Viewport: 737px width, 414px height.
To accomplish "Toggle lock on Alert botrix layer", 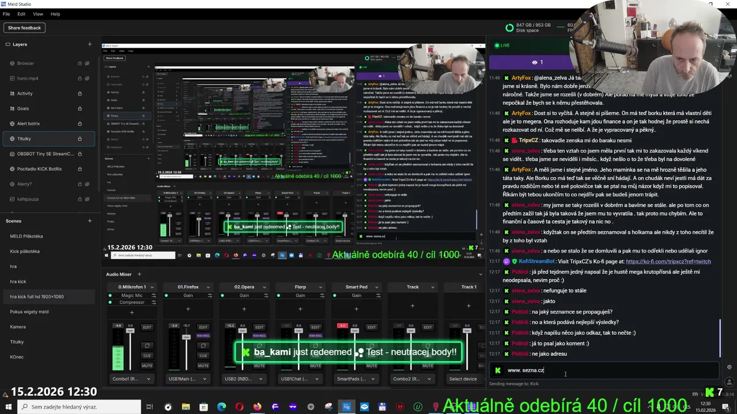I will pos(79,124).
